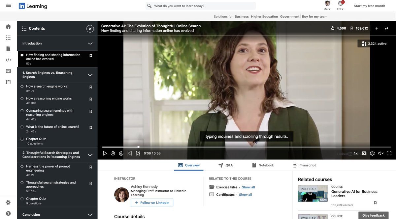Open the My Library list sidebar icon

[x=9, y=38]
